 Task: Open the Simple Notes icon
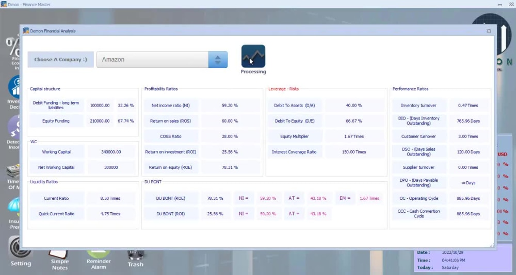point(59,260)
